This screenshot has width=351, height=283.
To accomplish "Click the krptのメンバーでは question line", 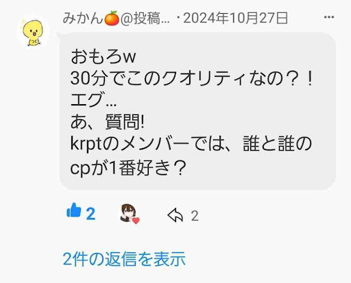I will click(x=191, y=144).
